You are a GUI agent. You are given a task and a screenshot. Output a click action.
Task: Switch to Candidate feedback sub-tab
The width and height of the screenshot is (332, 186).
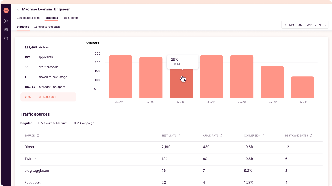pos(47,27)
